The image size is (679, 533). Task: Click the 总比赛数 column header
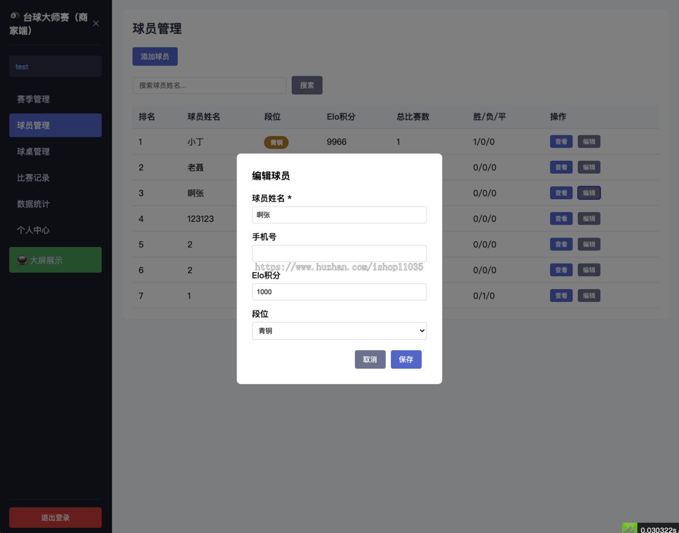(x=413, y=117)
